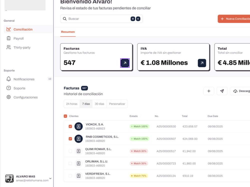Check the VERDIFRESH, S.L. row checkbox

coord(70,176)
